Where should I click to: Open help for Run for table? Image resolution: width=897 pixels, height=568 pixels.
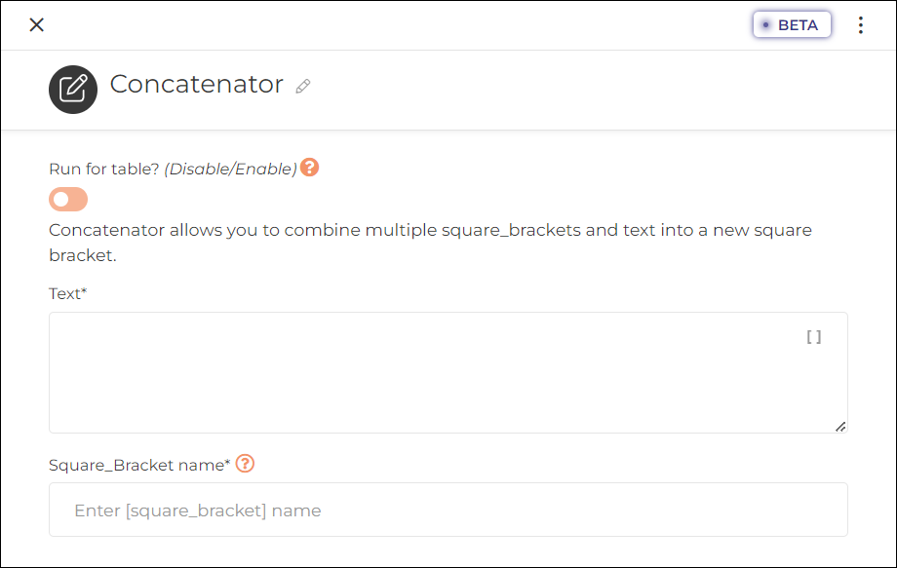309,168
